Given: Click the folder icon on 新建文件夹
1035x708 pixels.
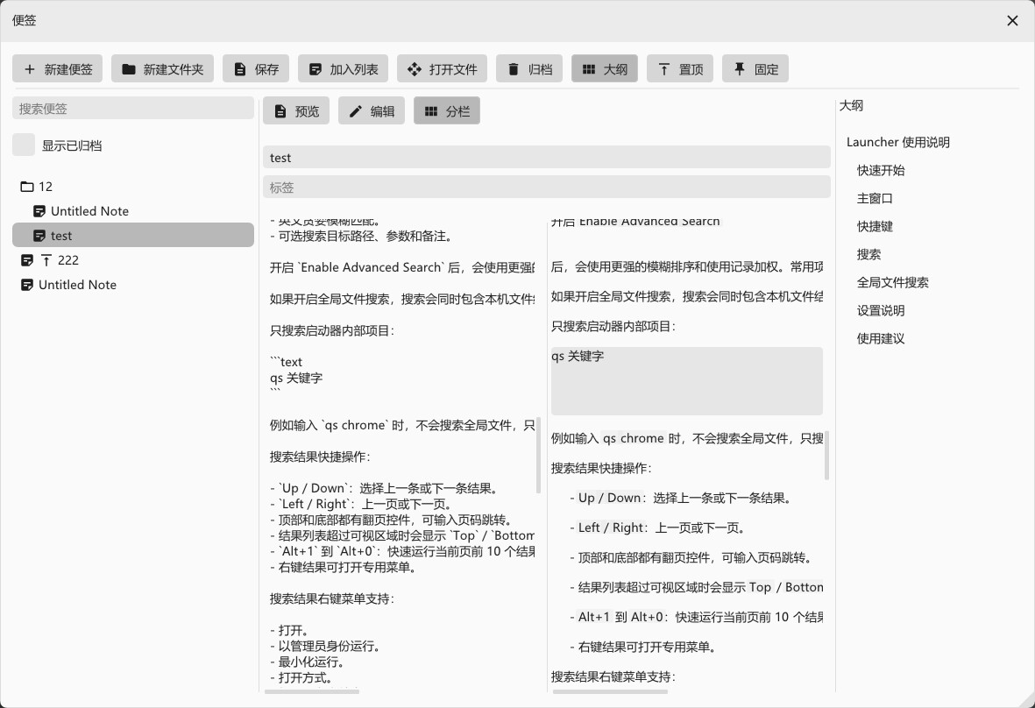Looking at the screenshot, I should click(129, 69).
